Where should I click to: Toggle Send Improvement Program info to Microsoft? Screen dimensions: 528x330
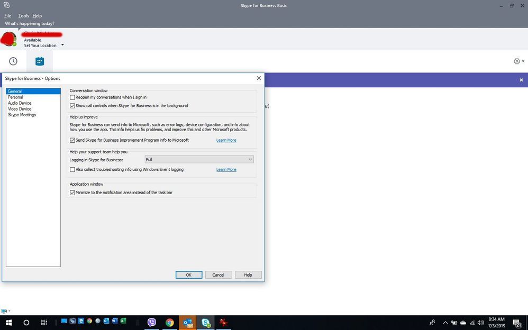click(x=72, y=140)
